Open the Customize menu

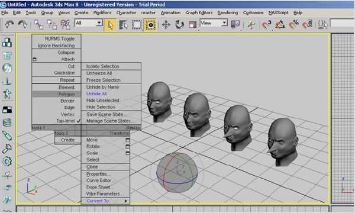pos(253,12)
